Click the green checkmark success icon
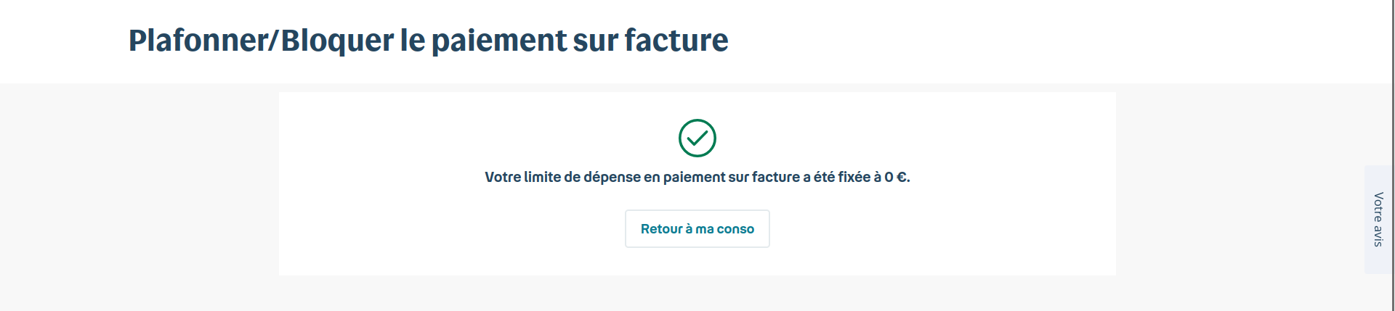Viewport: 1395px width, 311px height. pos(697,138)
